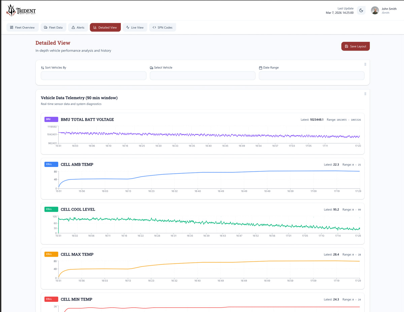Image resolution: width=404 pixels, height=312 pixels.
Task: Click the purple BMU badge
Action: pyautogui.click(x=51, y=119)
